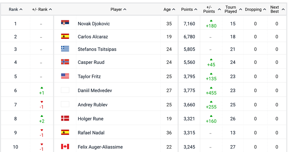The image size is (288, 152).
Task: Sort by the +/- Rank column header
Action: (42, 9)
